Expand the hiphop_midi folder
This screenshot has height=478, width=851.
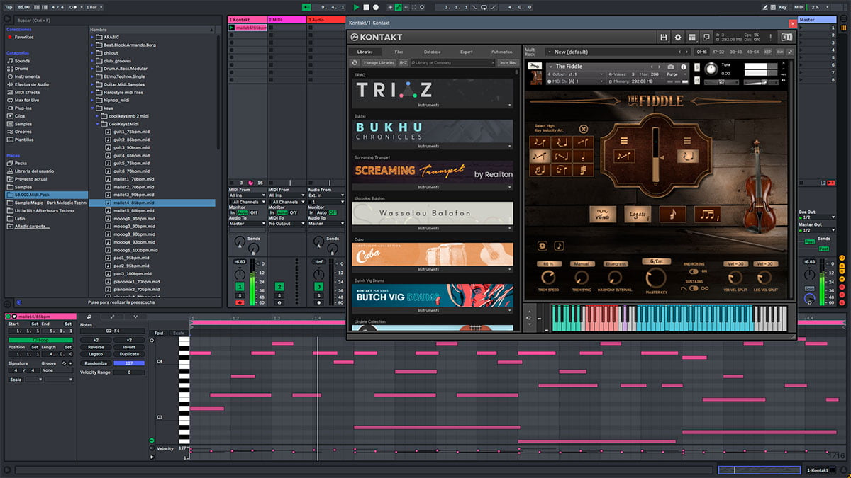pos(94,100)
